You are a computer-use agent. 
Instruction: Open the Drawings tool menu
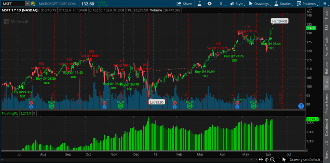(x=259, y=4)
